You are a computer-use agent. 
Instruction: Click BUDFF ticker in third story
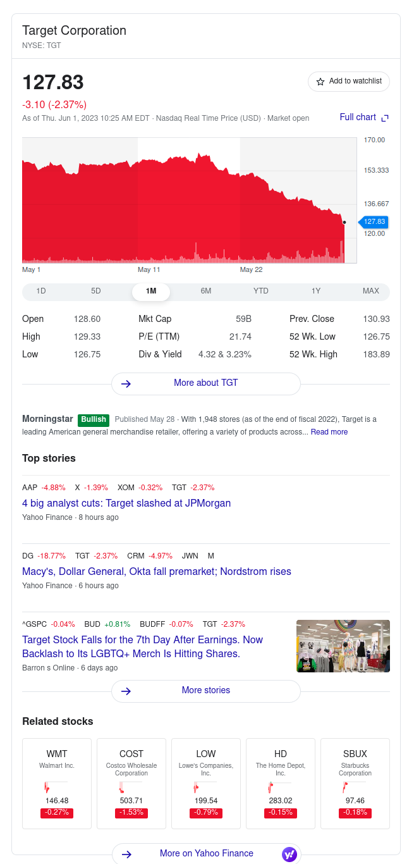pos(152,624)
